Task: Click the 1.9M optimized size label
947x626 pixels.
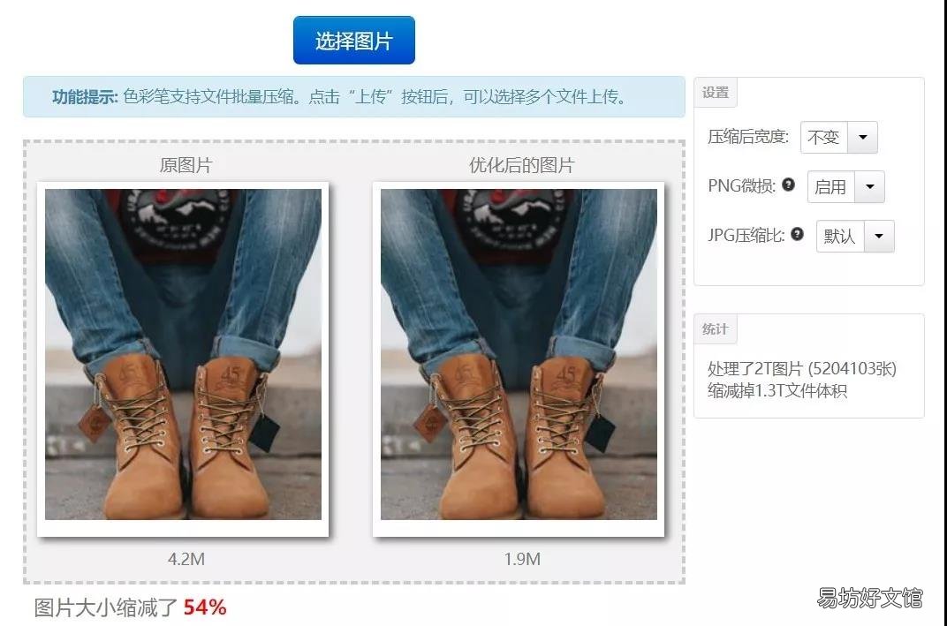Action: point(522,559)
